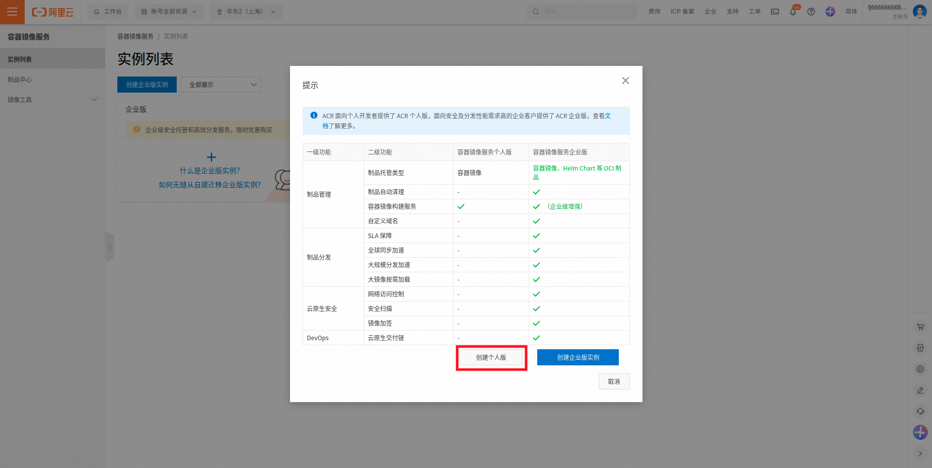Open the help question mark icon
The height and width of the screenshot is (468, 932).
[811, 12]
